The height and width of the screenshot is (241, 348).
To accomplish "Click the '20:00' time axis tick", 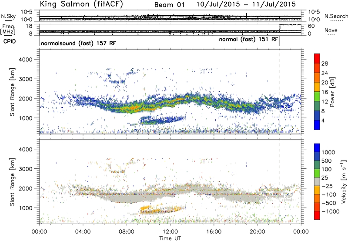I will 257,232.
